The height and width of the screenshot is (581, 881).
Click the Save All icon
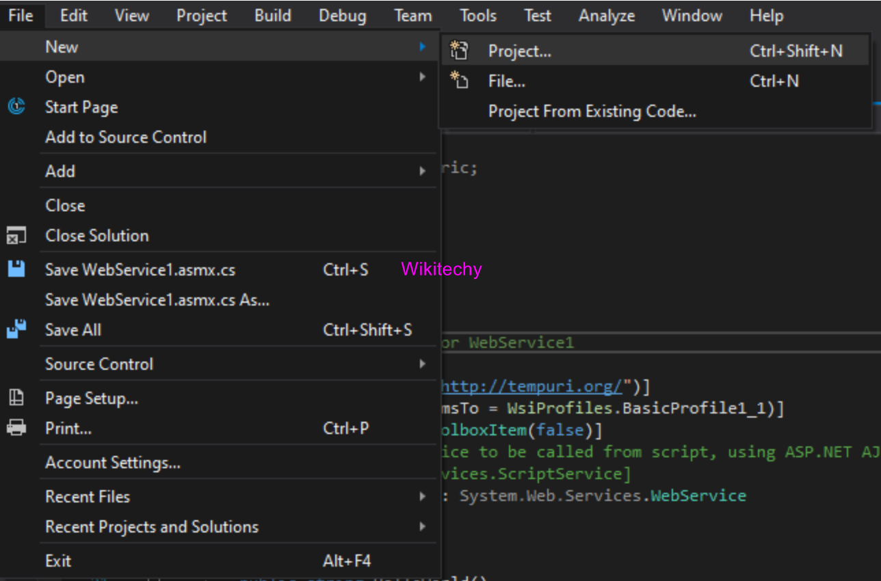click(16, 329)
